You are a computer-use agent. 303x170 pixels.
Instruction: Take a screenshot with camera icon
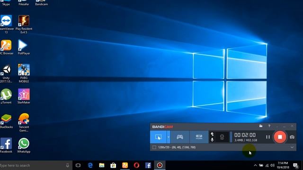(x=292, y=137)
